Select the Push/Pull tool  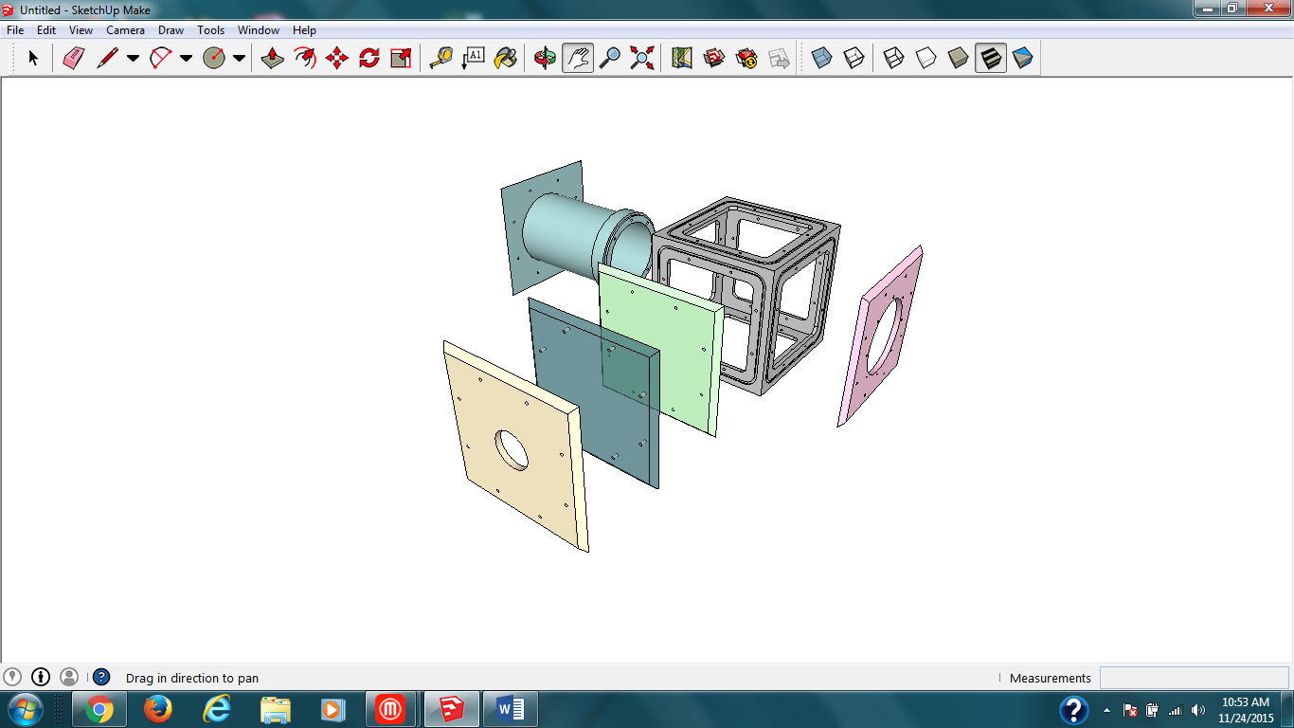(273, 59)
